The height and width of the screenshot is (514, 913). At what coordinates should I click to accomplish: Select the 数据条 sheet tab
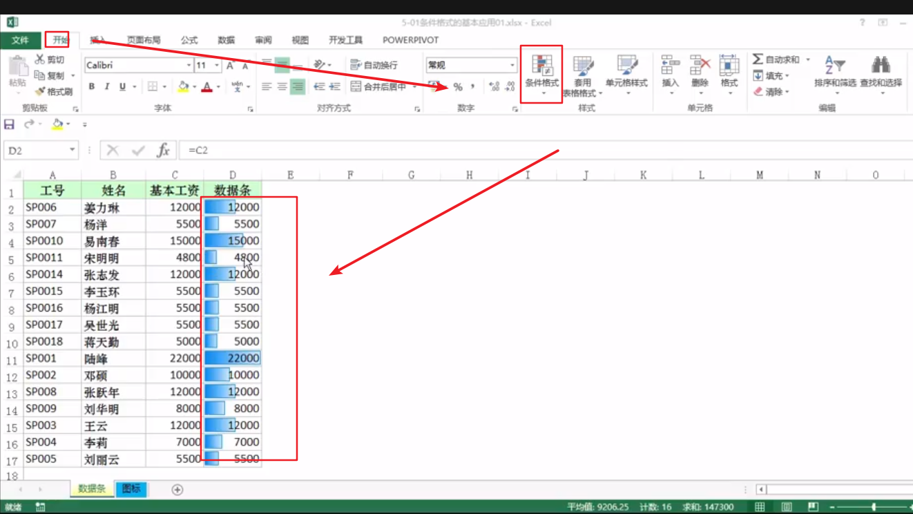tap(92, 488)
